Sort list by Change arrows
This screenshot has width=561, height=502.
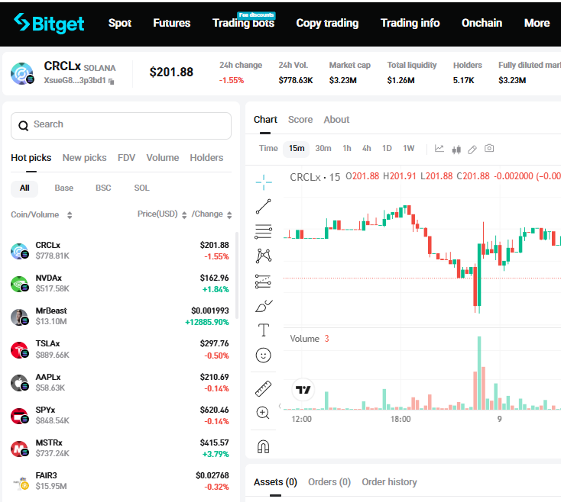click(229, 215)
